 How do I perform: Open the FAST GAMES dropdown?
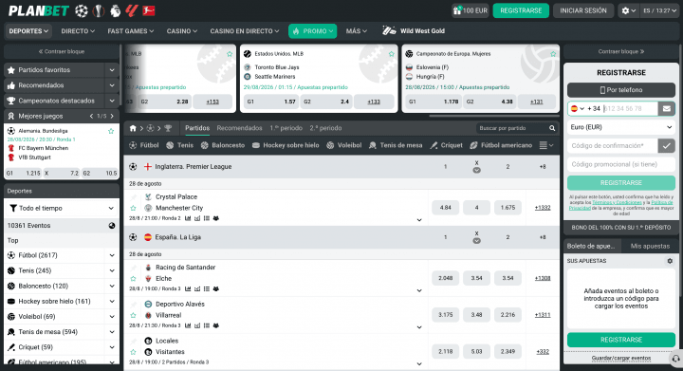(x=131, y=31)
